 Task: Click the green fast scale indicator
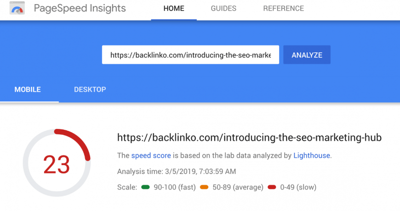point(145,187)
